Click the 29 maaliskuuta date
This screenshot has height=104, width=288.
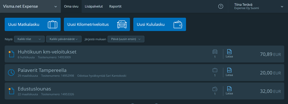click(28, 76)
